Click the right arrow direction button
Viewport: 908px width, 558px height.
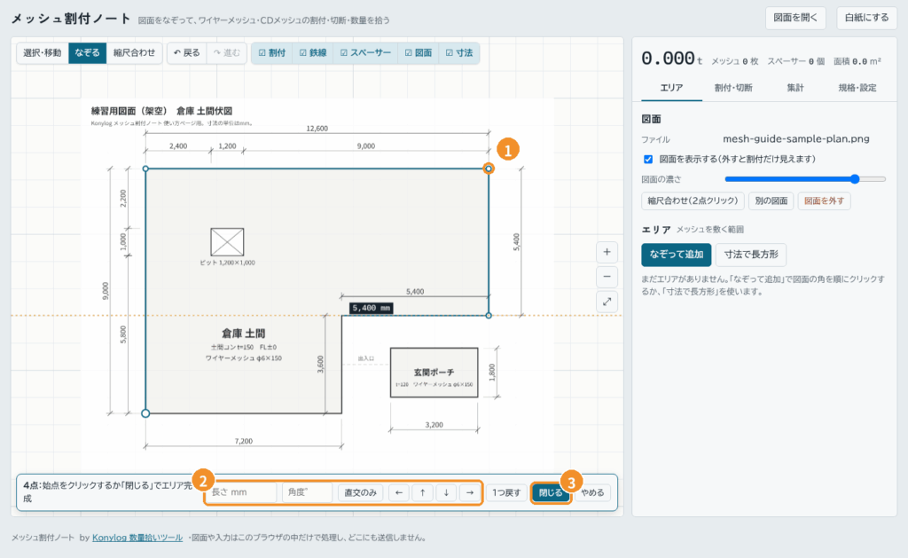[x=470, y=492]
